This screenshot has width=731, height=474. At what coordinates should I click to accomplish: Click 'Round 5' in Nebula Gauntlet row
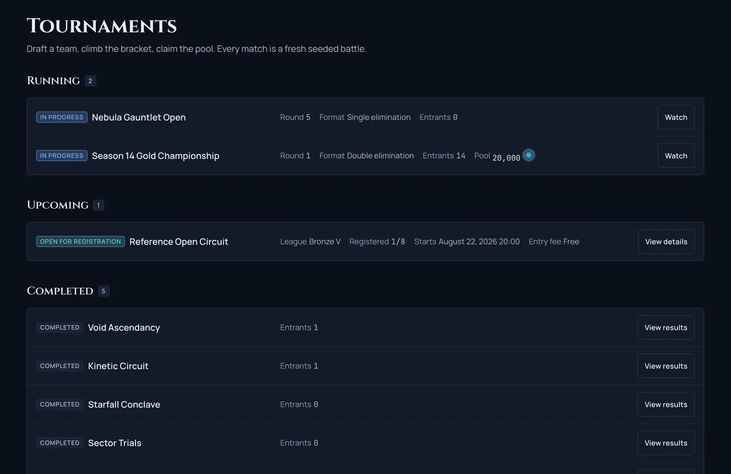[x=295, y=117]
